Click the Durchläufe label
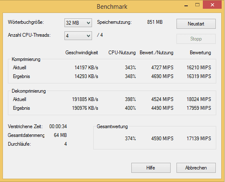The image size is (225, 182). pos(19,144)
